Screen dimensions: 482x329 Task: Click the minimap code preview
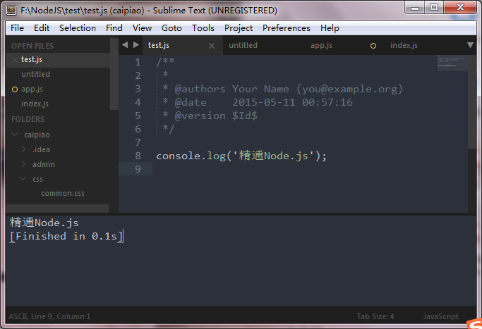click(x=452, y=63)
